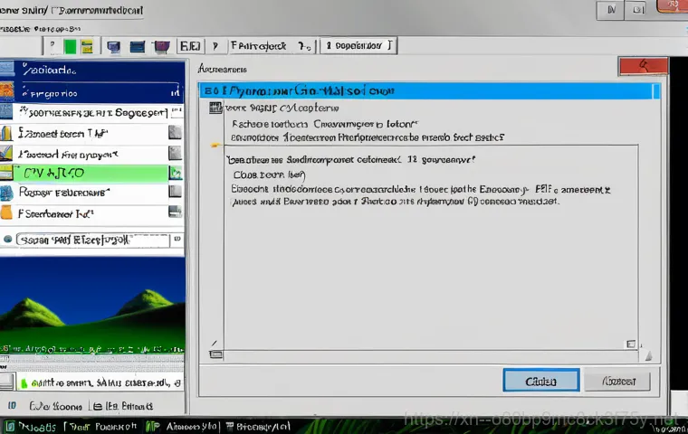Click the globe icon beside the search box

tap(8, 241)
